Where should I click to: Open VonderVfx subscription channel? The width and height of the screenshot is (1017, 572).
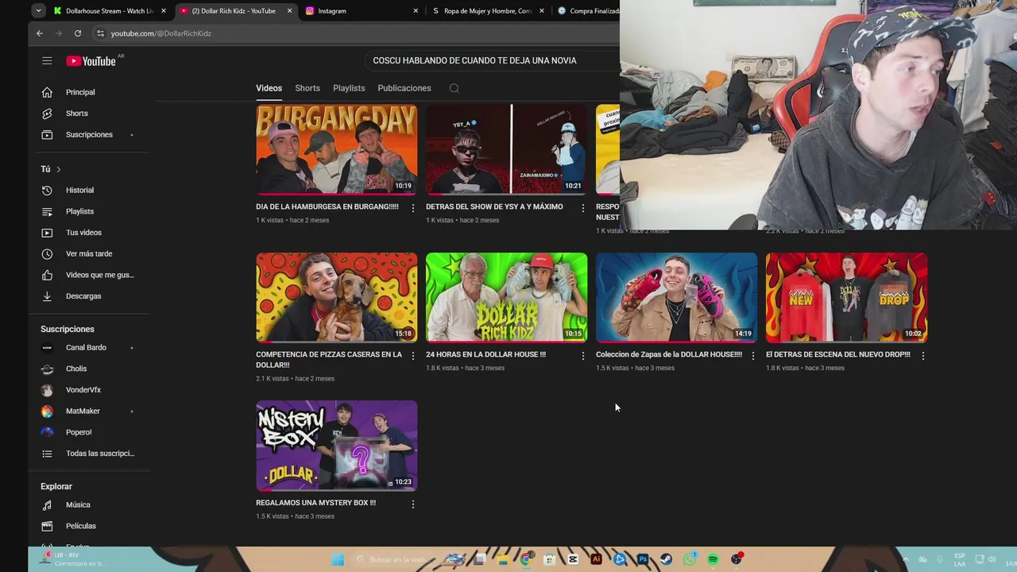[x=83, y=390]
